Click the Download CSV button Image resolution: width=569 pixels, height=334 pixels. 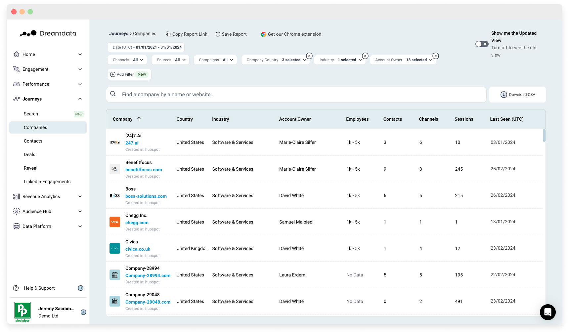click(x=517, y=95)
